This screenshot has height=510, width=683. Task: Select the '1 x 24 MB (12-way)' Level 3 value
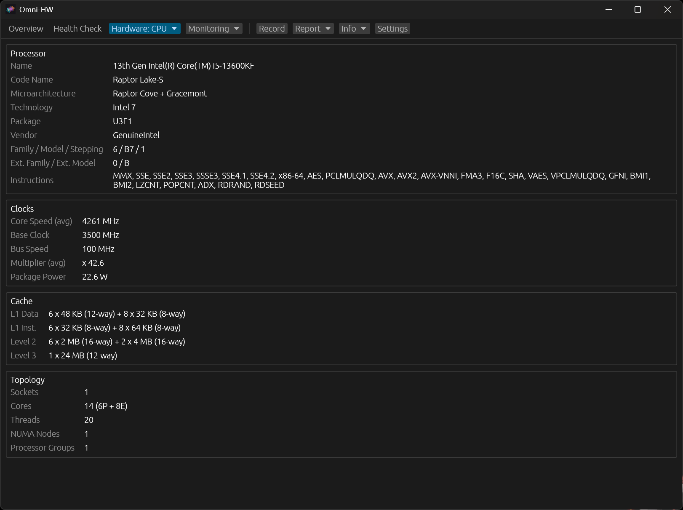(x=83, y=355)
